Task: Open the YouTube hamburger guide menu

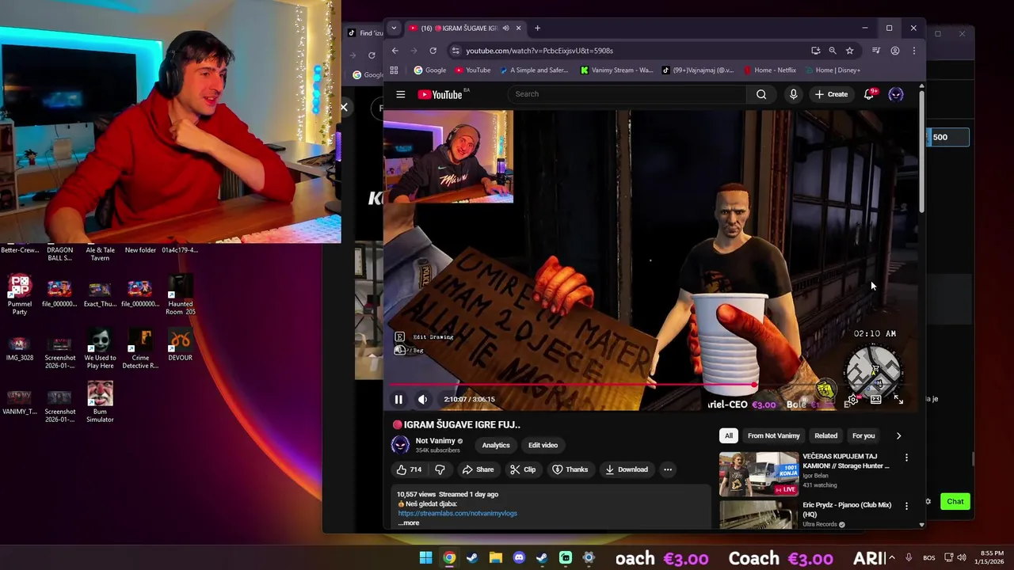Action: click(401, 94)
